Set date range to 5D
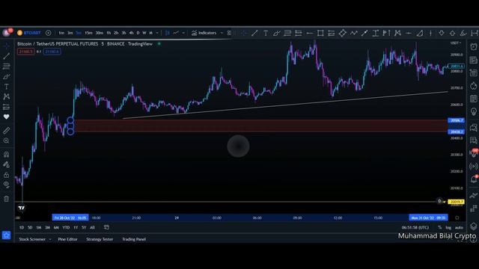Screen dimensions: 479x269 30,227
